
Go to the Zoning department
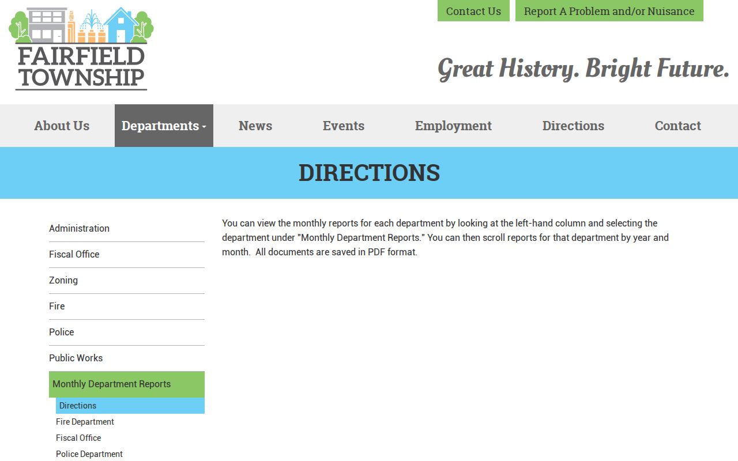pos(127,281)
